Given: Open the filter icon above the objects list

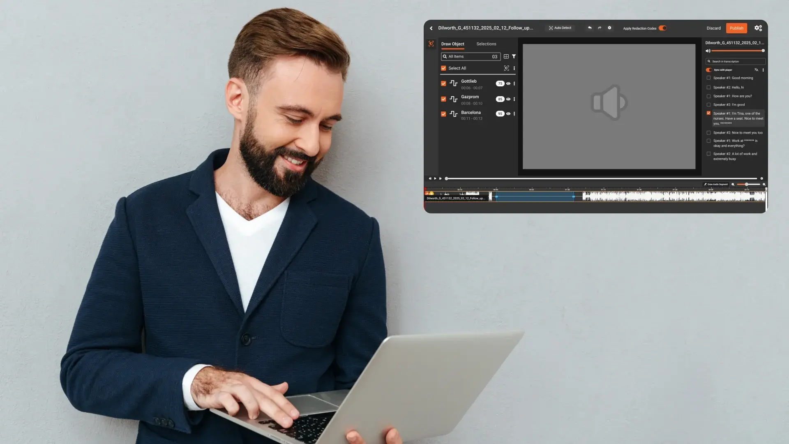Looking at the screenshot, I should pos(514,56).
